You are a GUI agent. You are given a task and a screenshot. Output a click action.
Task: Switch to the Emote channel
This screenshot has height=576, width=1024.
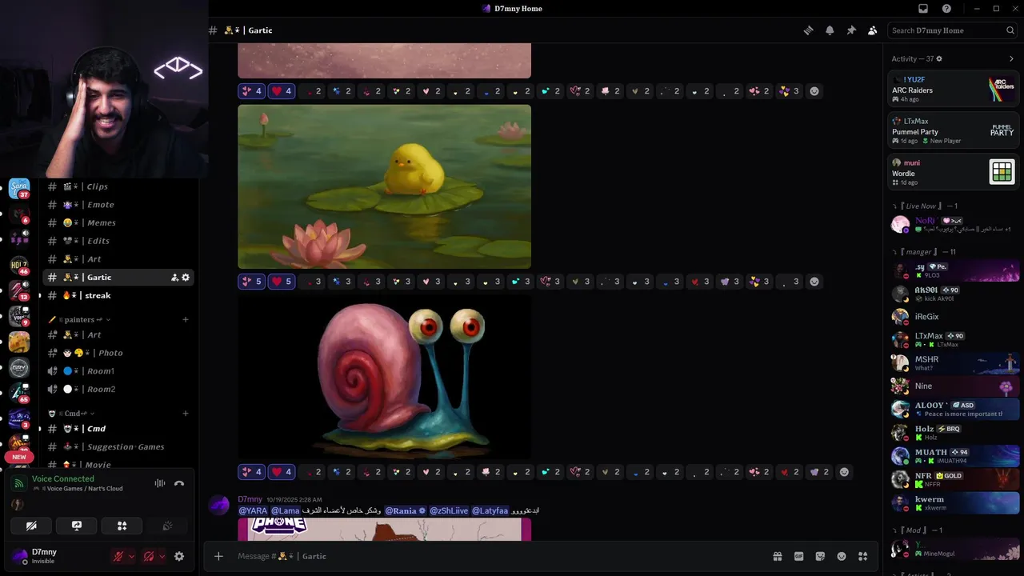[118, 205]
